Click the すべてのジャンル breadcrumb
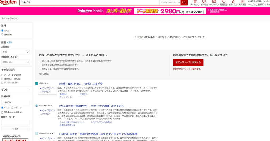The width and height of the screenshot is (270, 141). [x=10, y=19]
